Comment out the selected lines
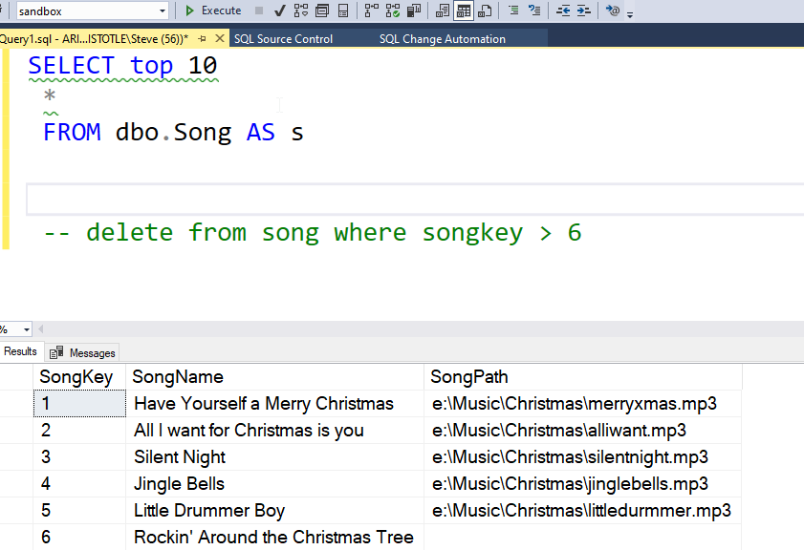 coord(513,11)
